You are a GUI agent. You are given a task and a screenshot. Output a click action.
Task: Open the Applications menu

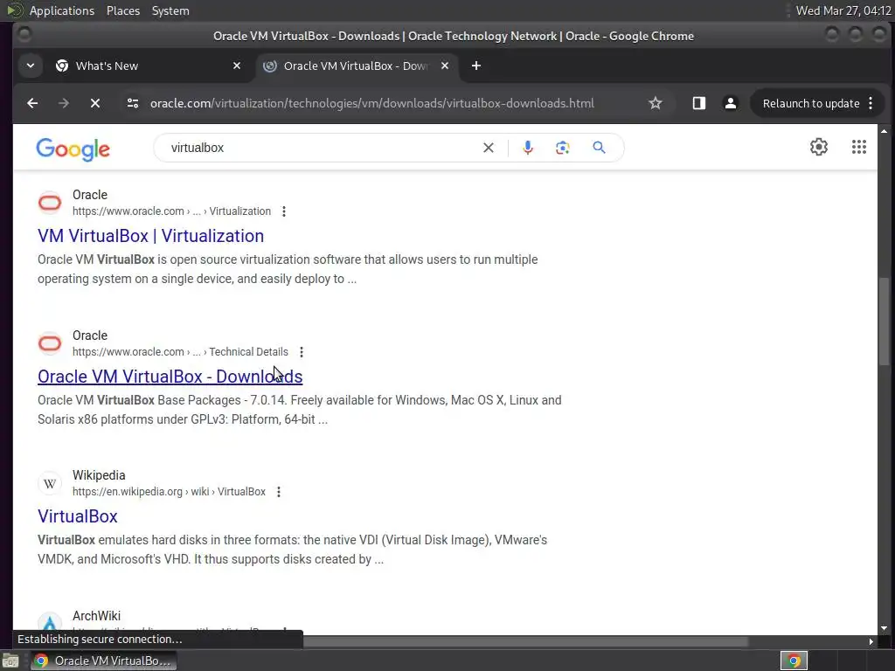tap(62, 10)
